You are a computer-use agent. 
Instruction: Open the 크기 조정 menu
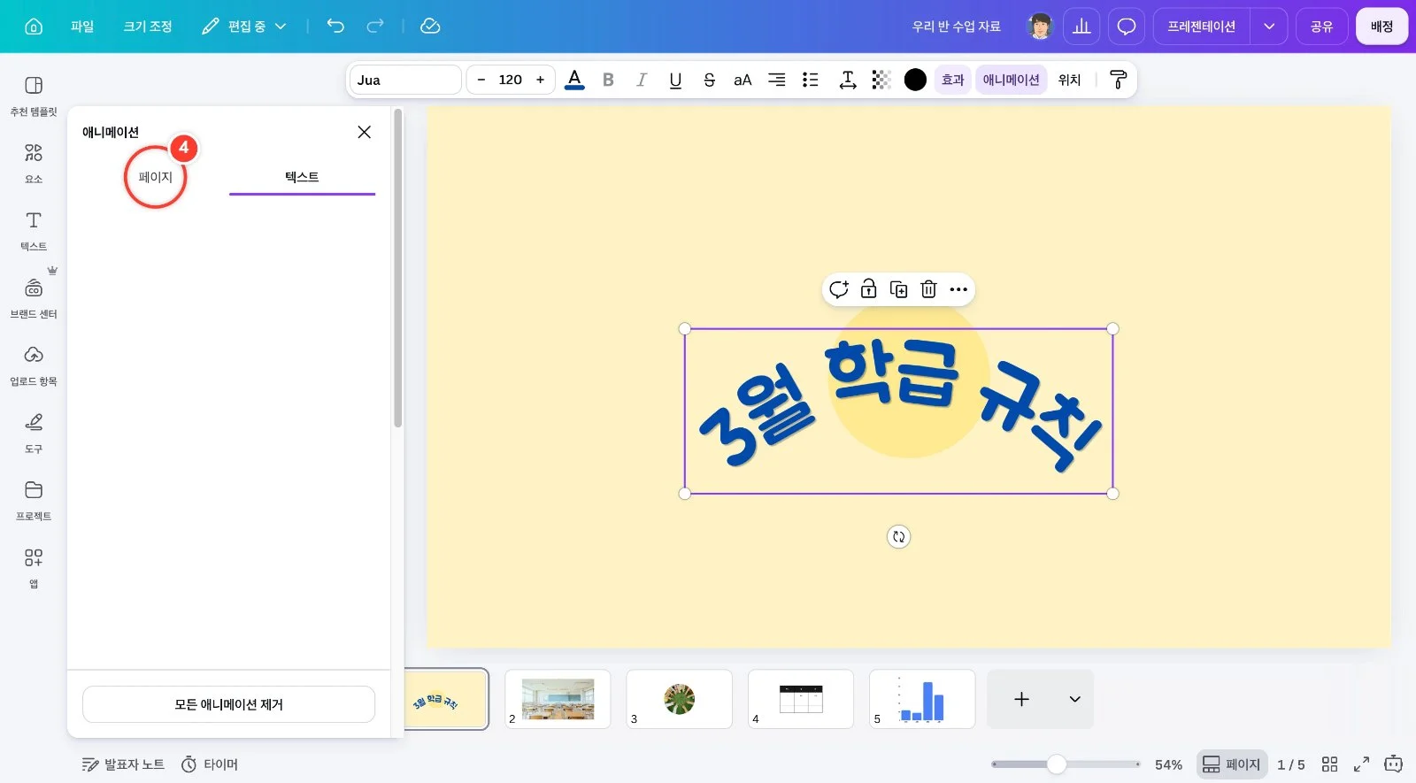[x=148, y=27]
